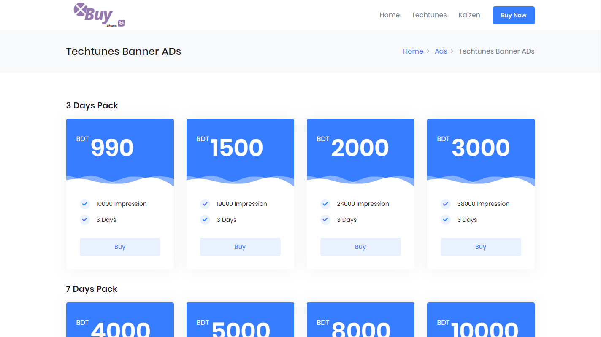Click the 1500 price figure
Image resolution: width=601 pixels, height=337 pixels.
(x=237, y=148)
